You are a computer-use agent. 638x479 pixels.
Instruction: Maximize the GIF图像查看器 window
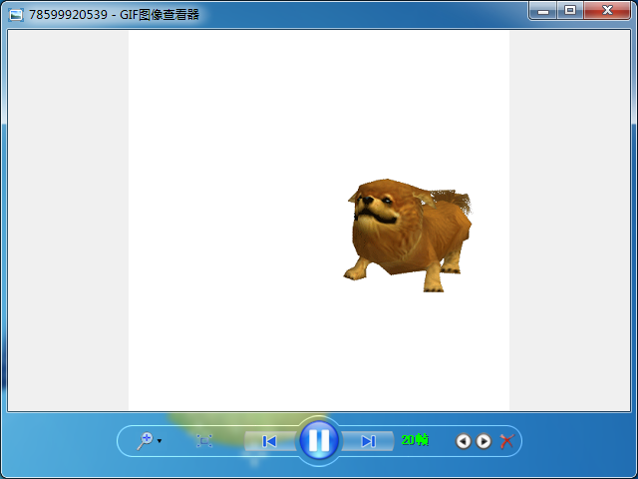[570, 11]
